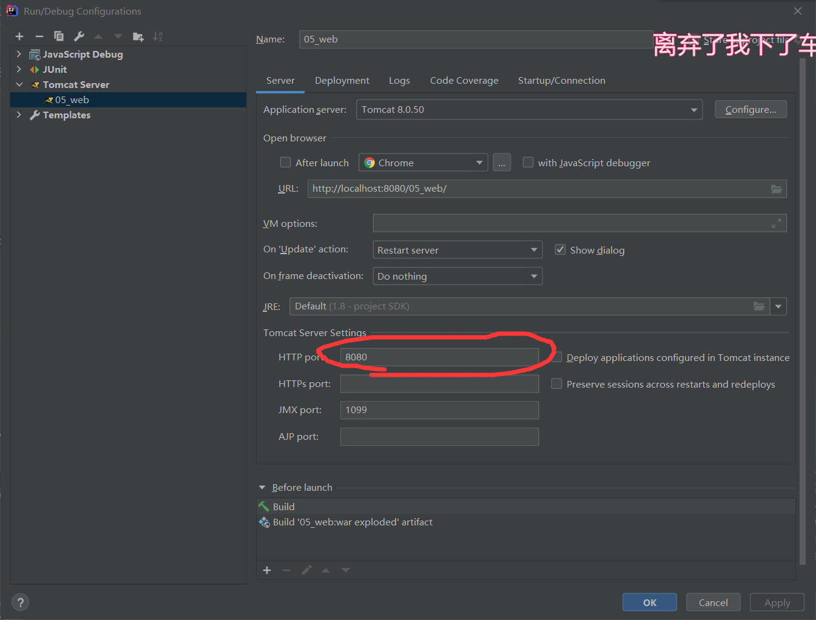This screenshot has width=816, height=620.
Task: Click the artifact build icon in Before launch
Action: pyautogui.click(x=264, y=522)
